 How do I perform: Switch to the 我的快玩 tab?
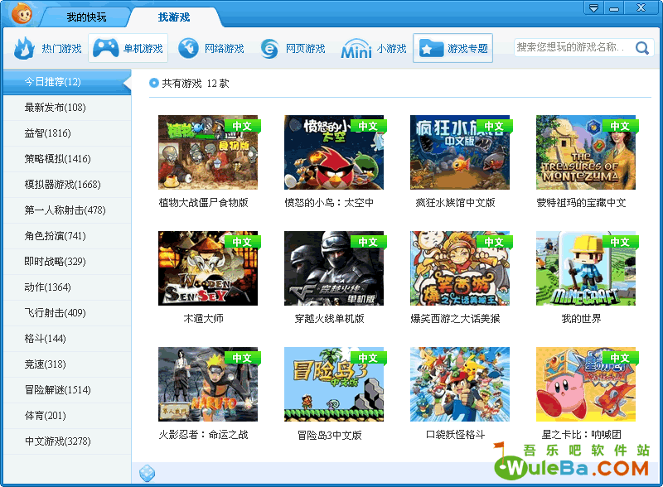86,17
